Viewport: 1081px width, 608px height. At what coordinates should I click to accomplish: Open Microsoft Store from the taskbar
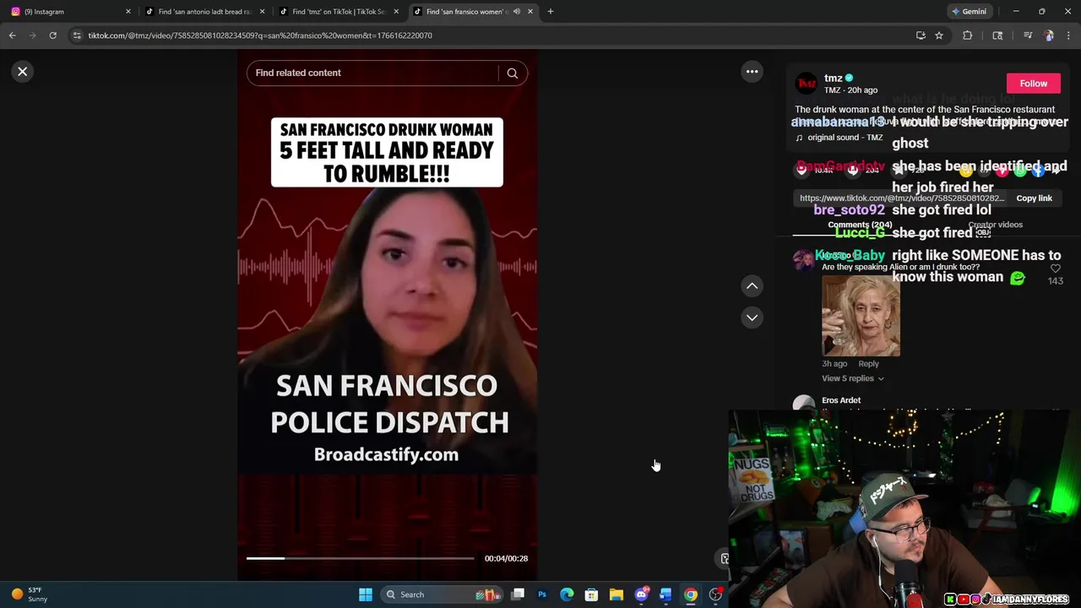(x=591, y=594)
